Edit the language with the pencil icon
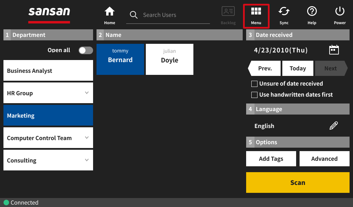353x207 pixels. point(334,126)
